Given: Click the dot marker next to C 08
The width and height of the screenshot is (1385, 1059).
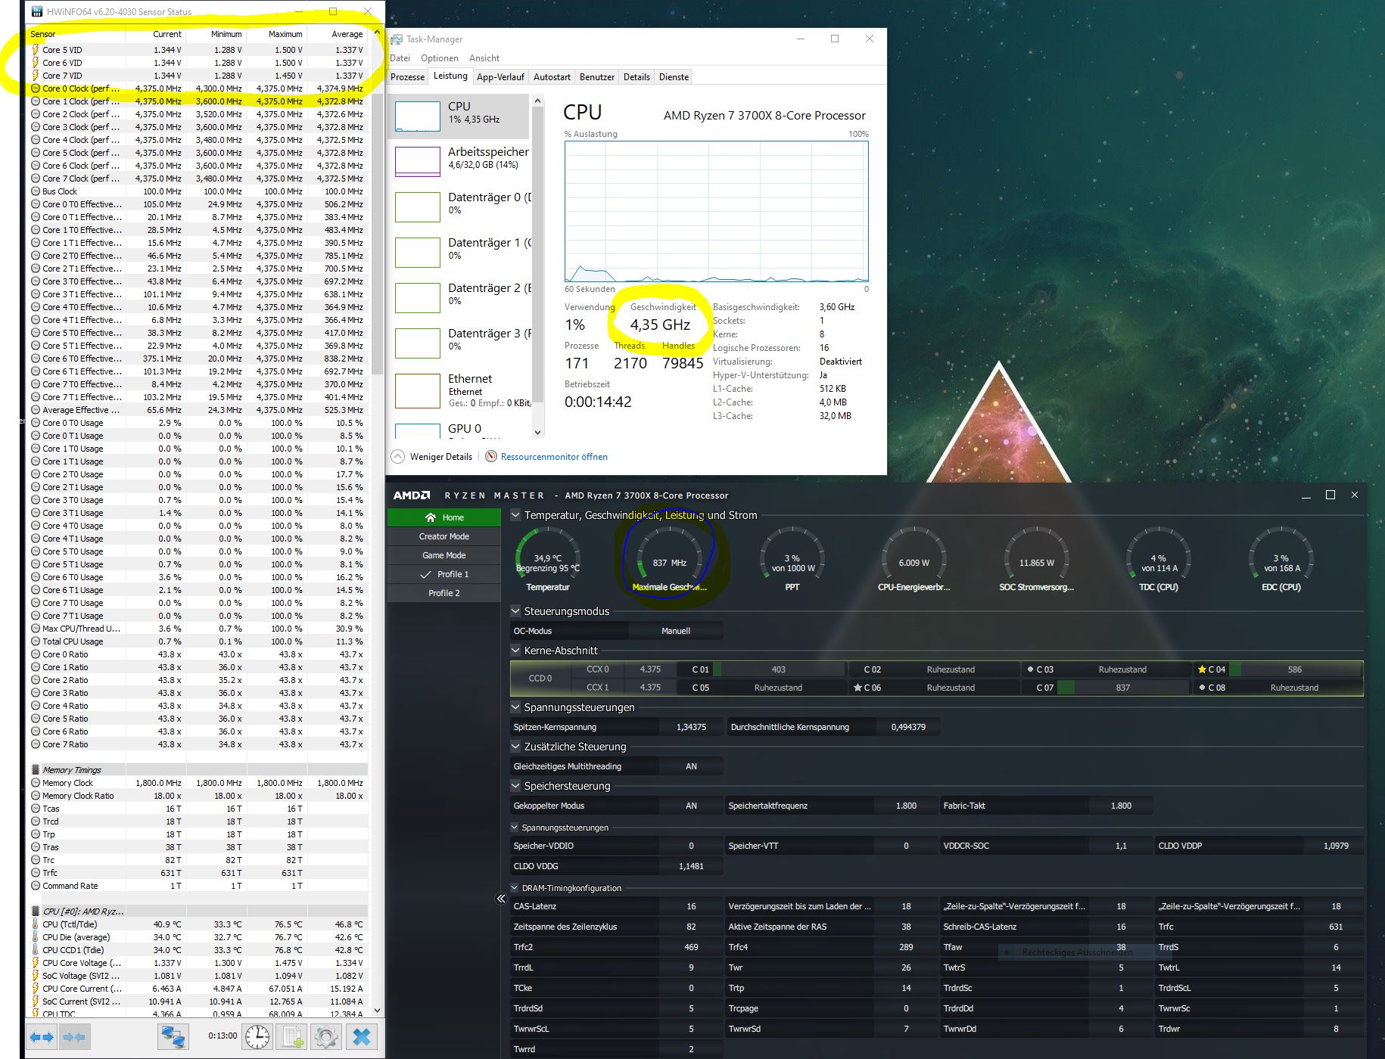Looking at the screenshot, I should [1202, 688].
